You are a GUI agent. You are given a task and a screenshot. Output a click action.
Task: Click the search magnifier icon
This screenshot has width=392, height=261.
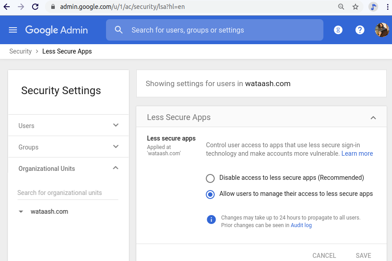118,30
